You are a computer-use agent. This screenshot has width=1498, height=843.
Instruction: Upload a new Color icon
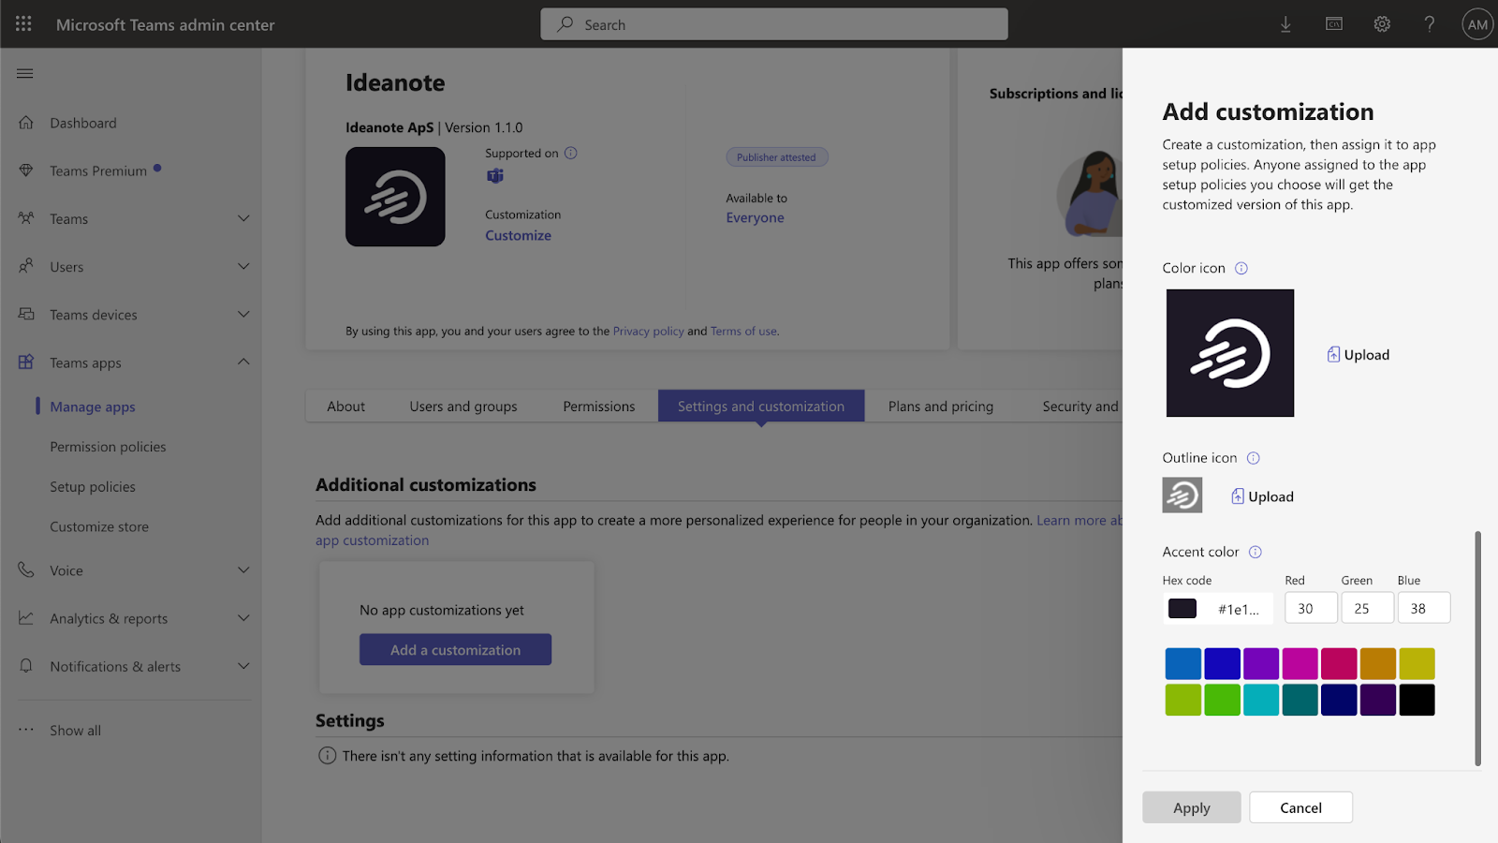1358,354
